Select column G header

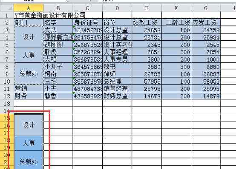(206, 8)
